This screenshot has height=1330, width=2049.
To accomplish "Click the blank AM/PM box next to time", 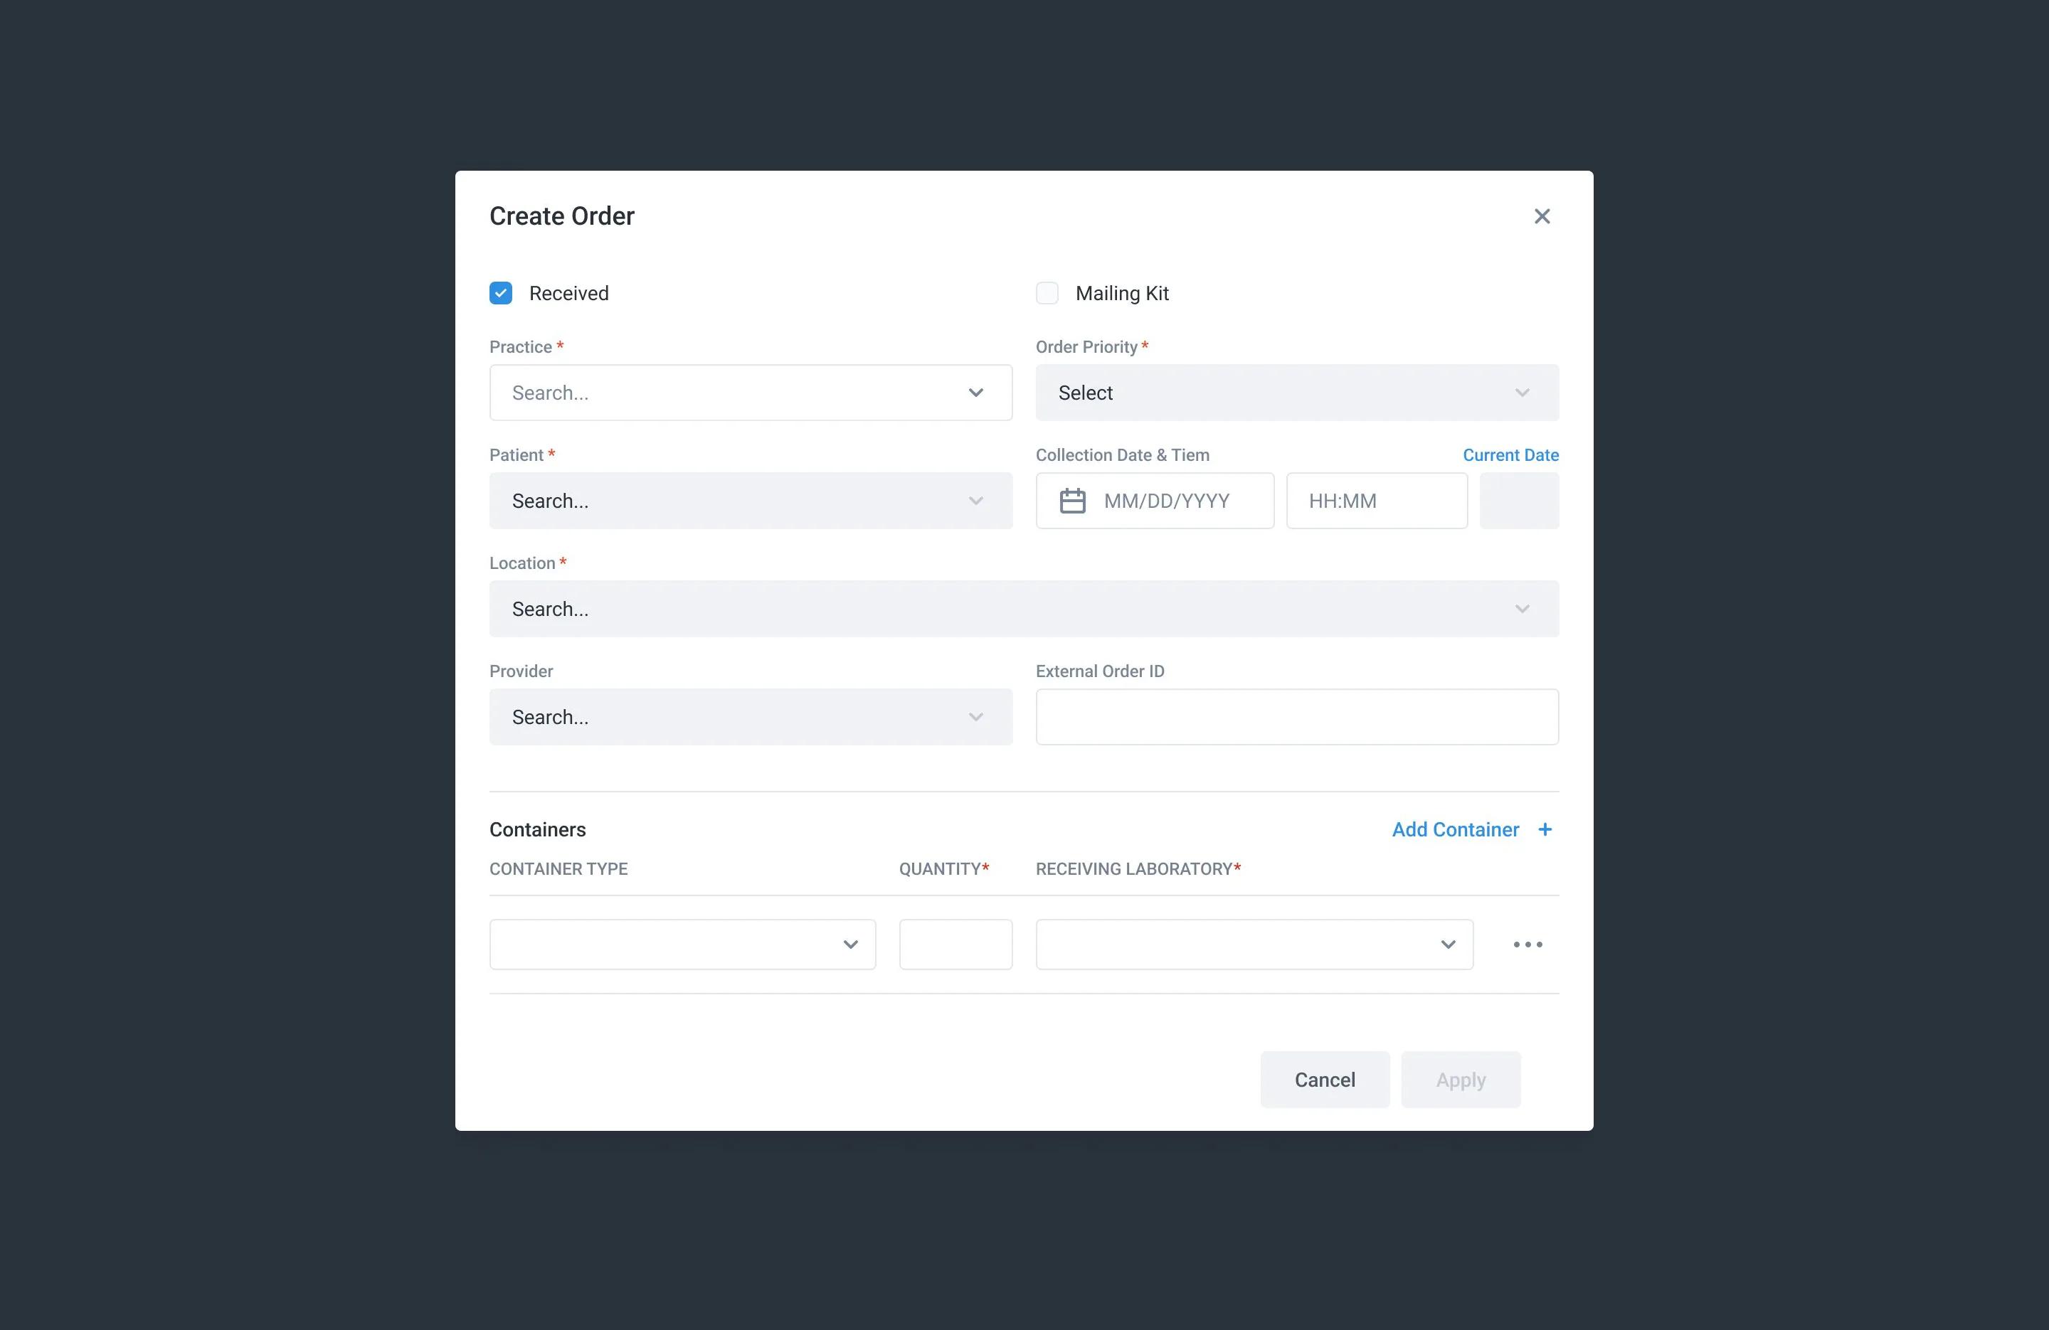I will pyautogui.click(x=1519, y=501).
